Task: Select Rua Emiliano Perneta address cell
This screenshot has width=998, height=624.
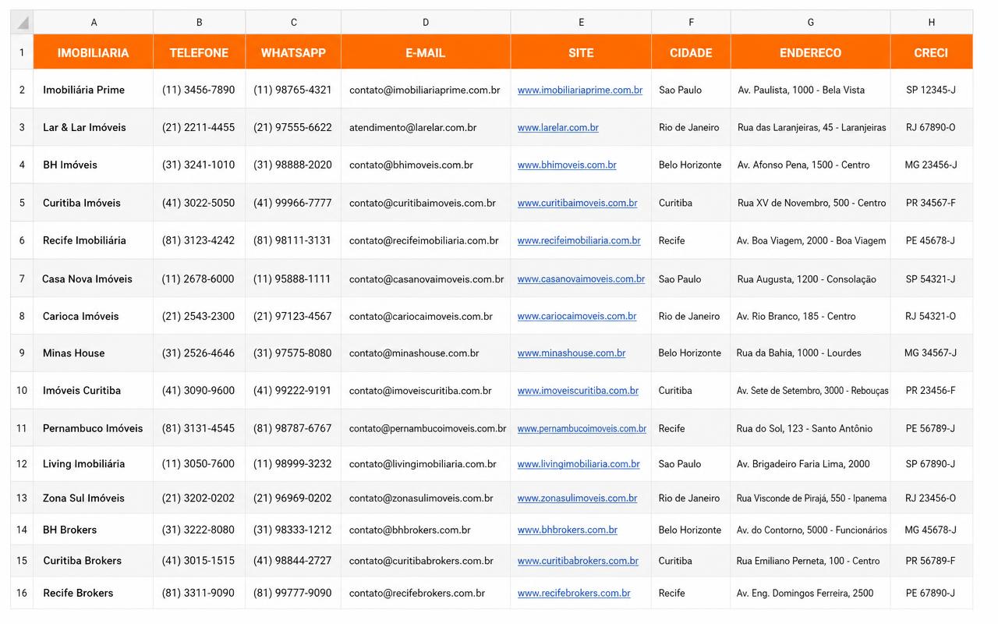Action: click(811, 560)
